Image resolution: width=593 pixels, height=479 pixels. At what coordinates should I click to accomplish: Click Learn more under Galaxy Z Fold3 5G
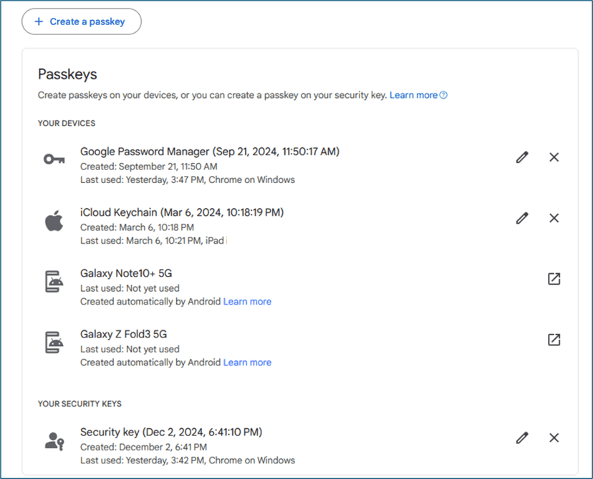[247, 362]
